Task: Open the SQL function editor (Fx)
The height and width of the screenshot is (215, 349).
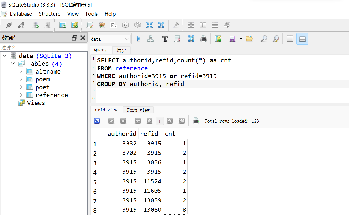Action: click(x=114, y=25)
